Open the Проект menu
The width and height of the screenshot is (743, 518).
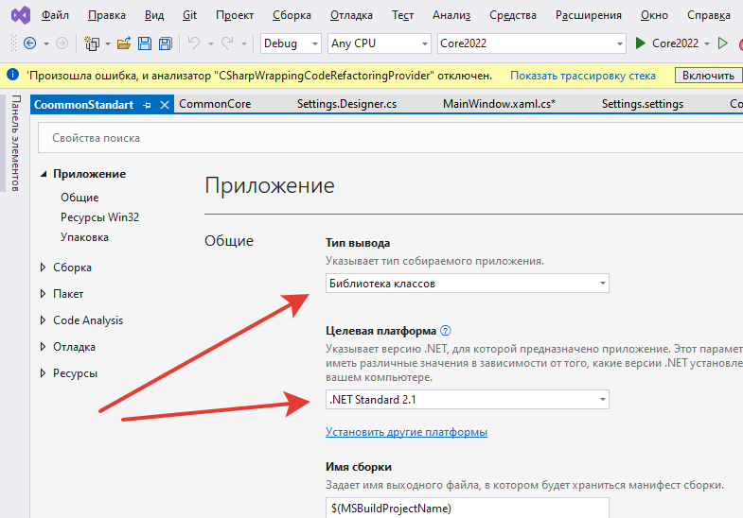pyautogui.click(x=235, y=15)
